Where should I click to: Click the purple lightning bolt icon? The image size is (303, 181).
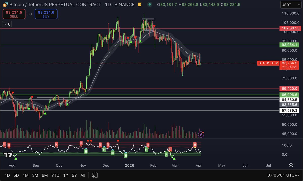[x=201, y=134]
